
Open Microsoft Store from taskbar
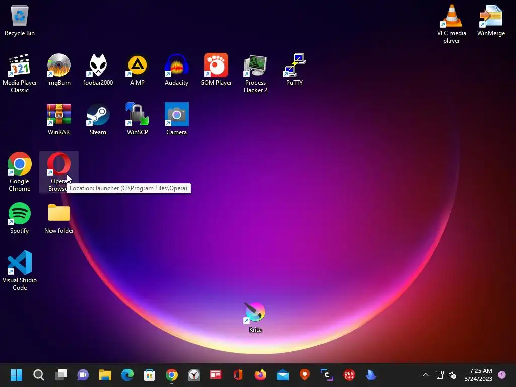149,375
